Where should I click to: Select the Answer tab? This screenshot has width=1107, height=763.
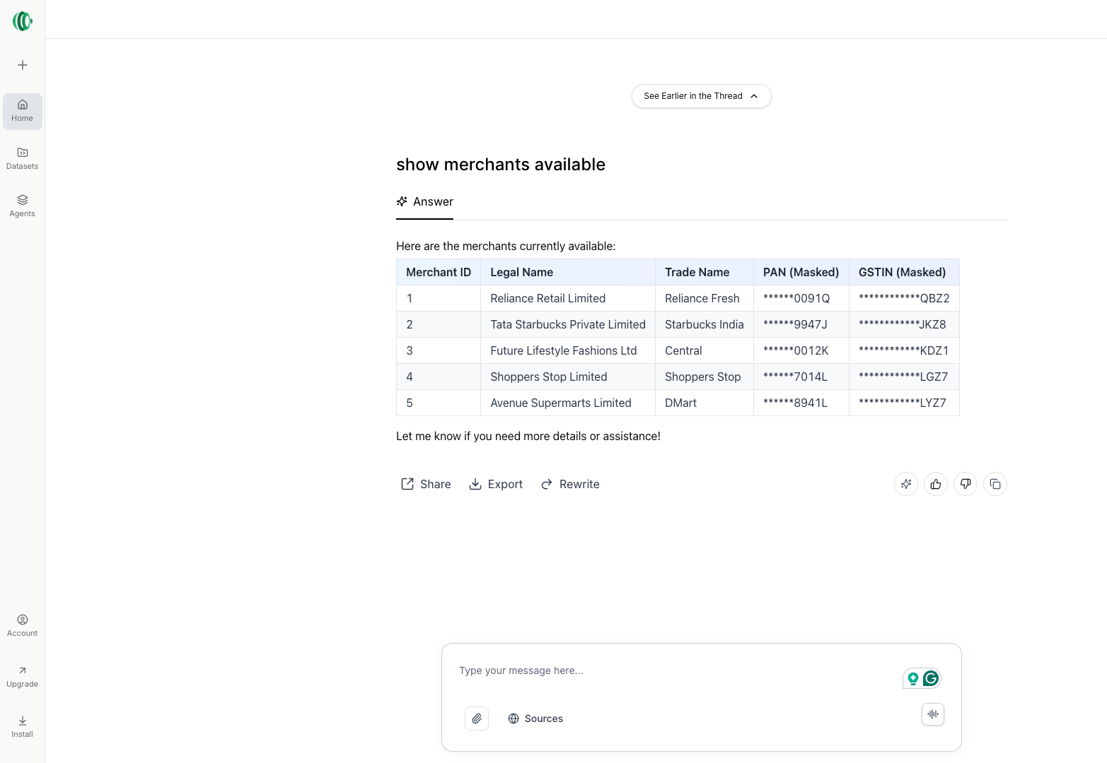click(425, 202)
